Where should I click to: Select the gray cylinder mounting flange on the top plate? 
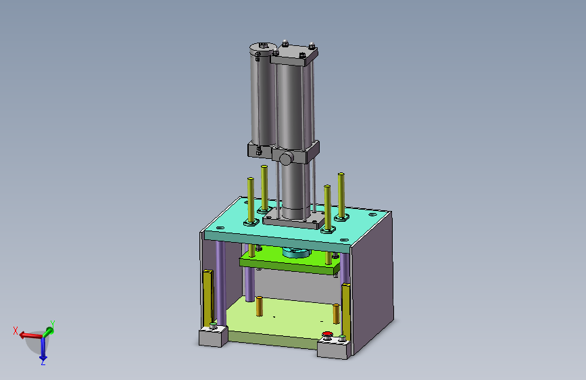293,220
